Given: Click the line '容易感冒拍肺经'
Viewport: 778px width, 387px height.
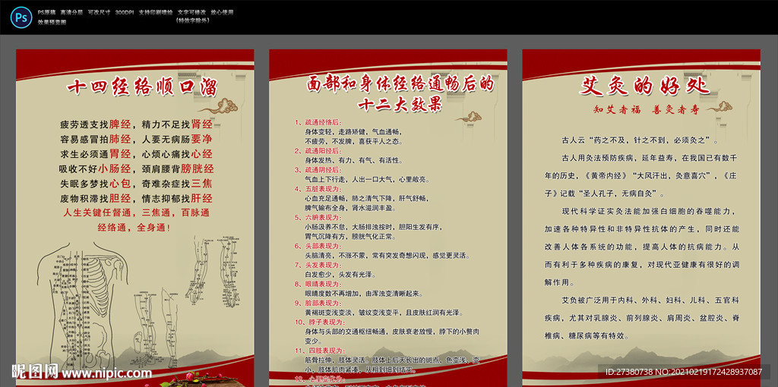Looking at the screenshot, I should coord(95,139).
